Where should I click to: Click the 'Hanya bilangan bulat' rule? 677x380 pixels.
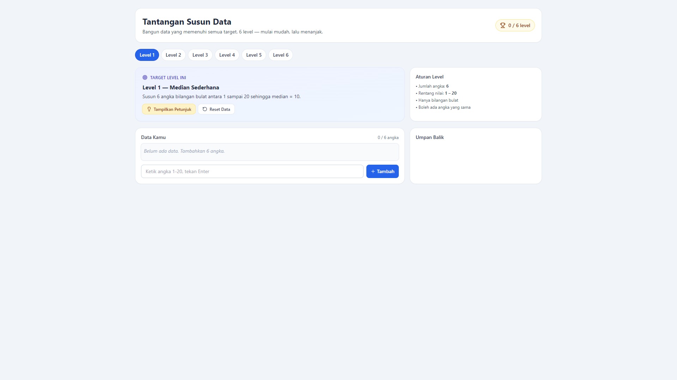pyautogui.click(x=437, y=100)
